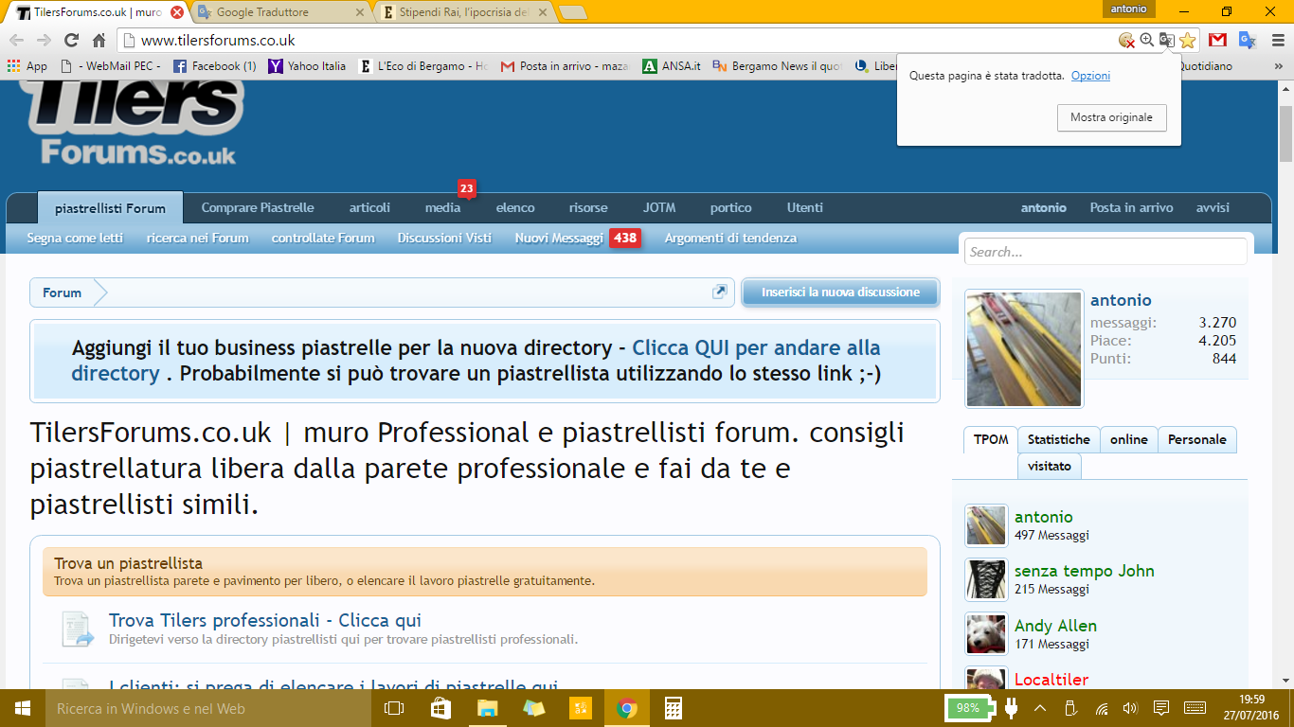1294x727 pixels.
Task: Click the Chrome profile button labeled antonio
Action: [x=1128, y=9]
